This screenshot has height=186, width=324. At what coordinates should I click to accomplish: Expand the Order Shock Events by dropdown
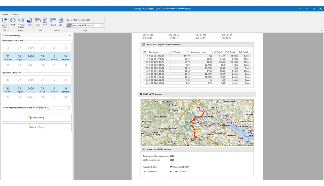[68, 108]
